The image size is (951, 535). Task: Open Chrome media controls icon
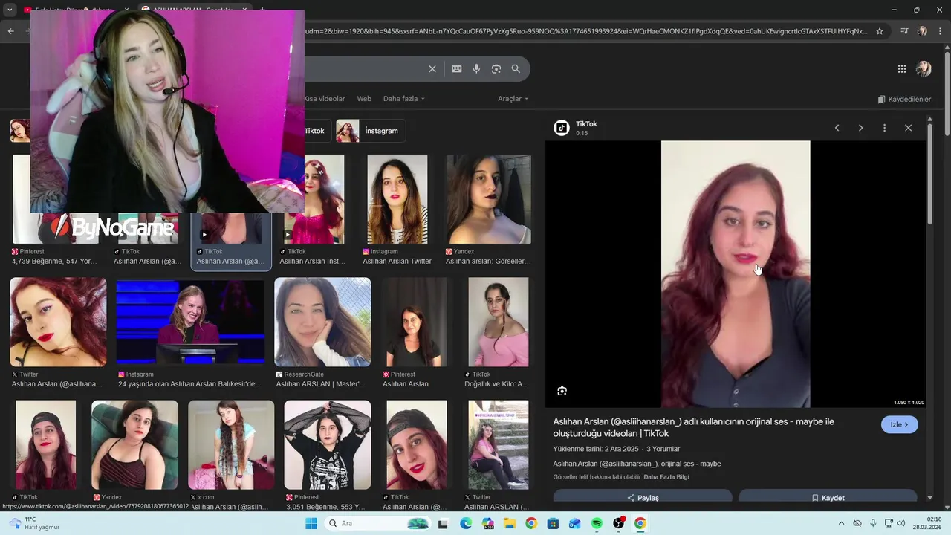click(904, 31)
